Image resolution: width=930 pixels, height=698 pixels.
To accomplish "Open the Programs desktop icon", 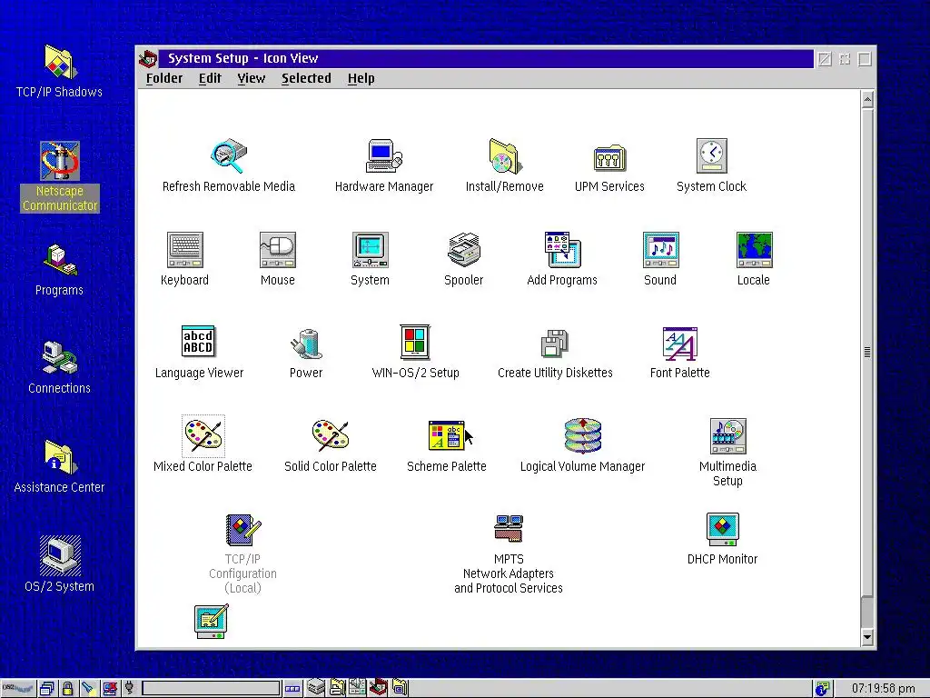I will [x=59, y=260].
